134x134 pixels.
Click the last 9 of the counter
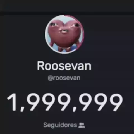[116, 102]
